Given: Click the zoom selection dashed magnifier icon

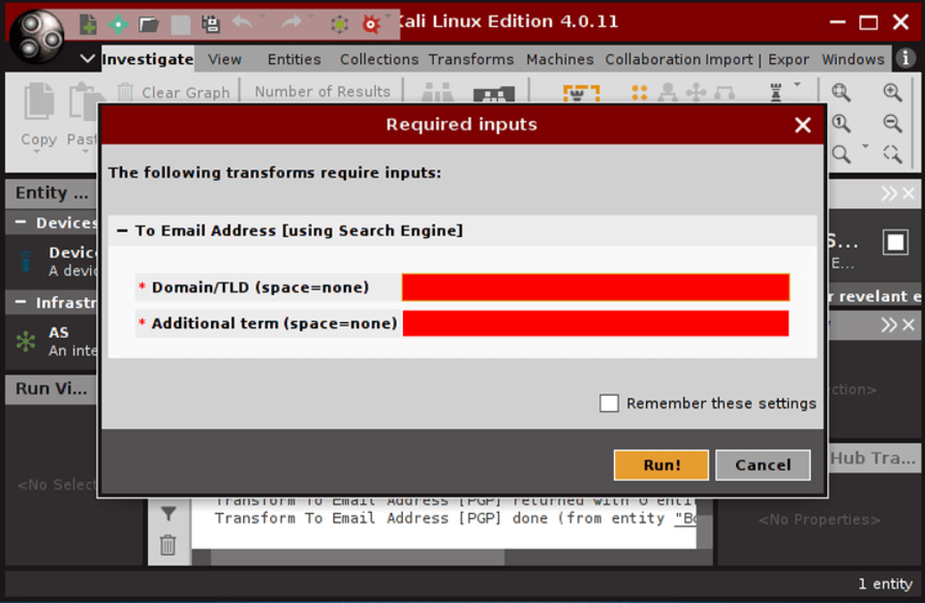Looking at the screenshot, I should 892,153.
